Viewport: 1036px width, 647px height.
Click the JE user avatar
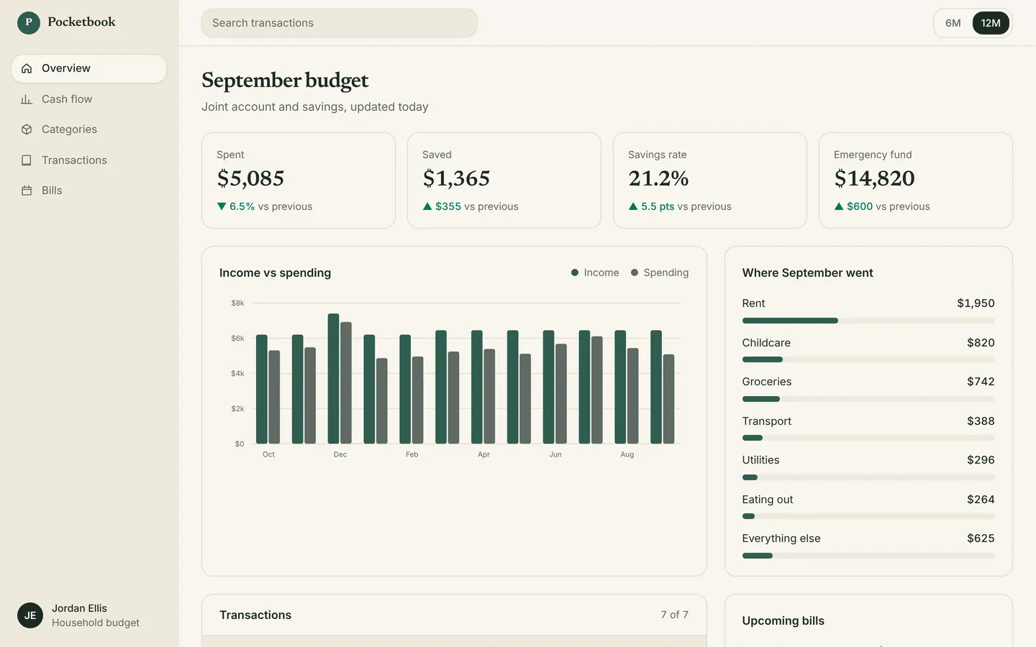30,615
